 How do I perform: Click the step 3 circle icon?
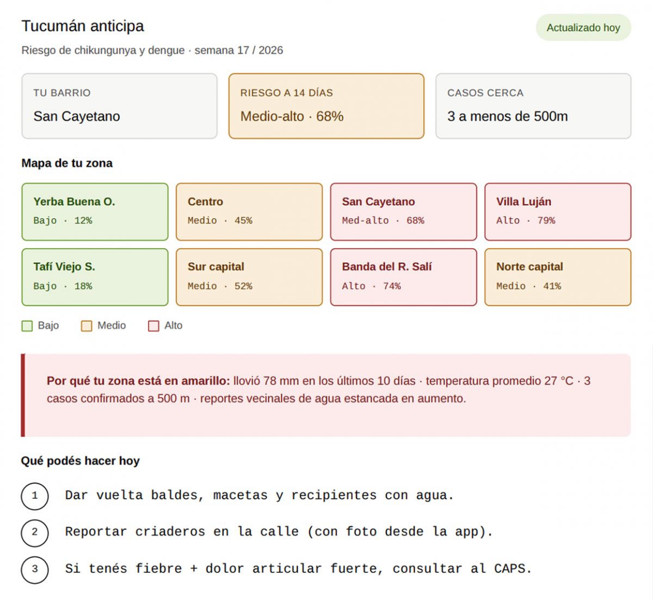pyautogui.click(x=35, y=569)
